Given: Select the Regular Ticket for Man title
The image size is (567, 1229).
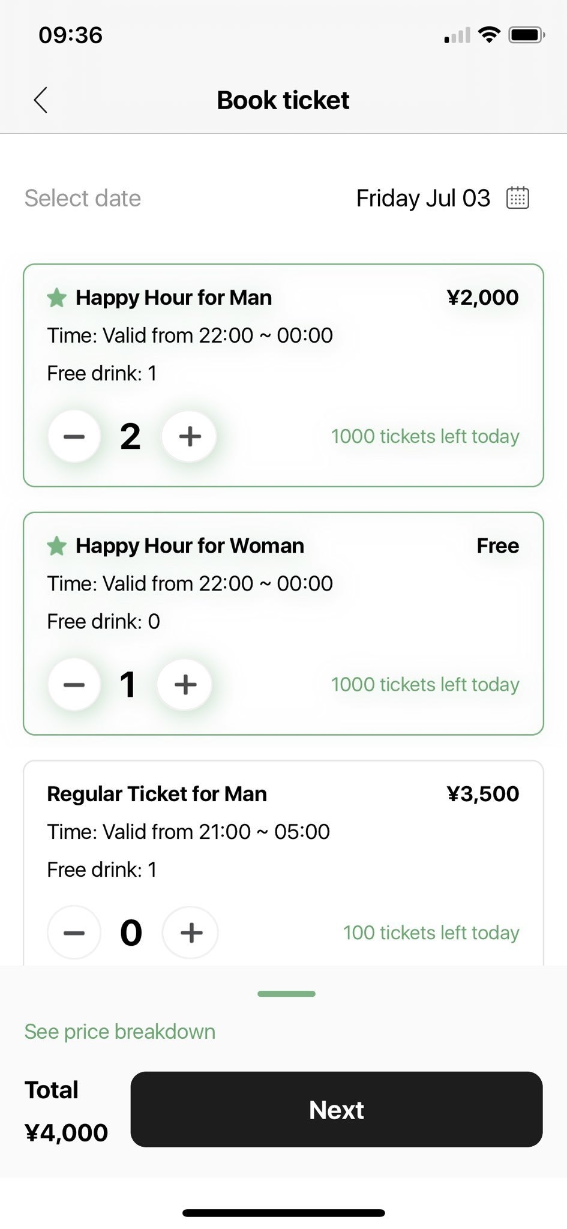Looking at the screenshot, I should (x=157, y=794).
